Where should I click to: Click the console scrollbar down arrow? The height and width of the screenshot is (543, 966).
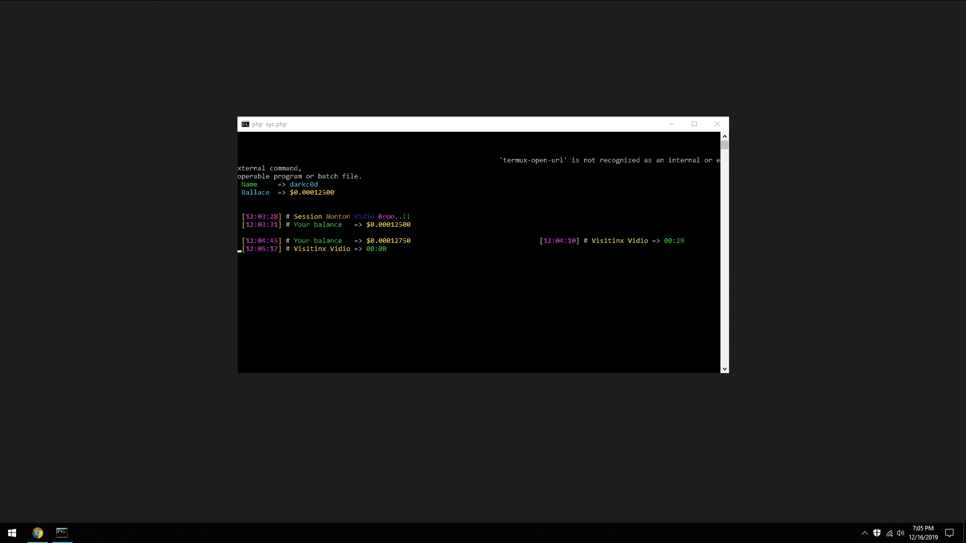coord(725,369)
